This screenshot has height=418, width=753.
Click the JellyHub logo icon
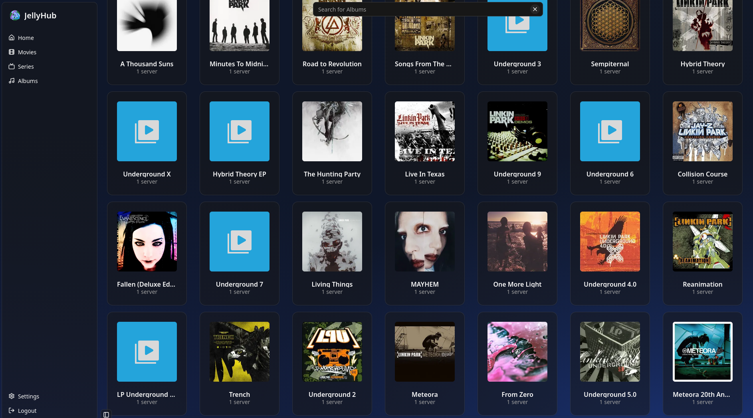point(15,16)
